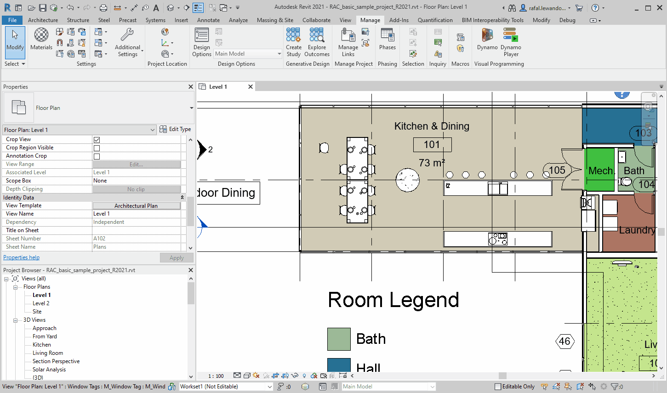Select the Kitchen view in Project Browser
The image size is (667, 393).
(42, 344)
